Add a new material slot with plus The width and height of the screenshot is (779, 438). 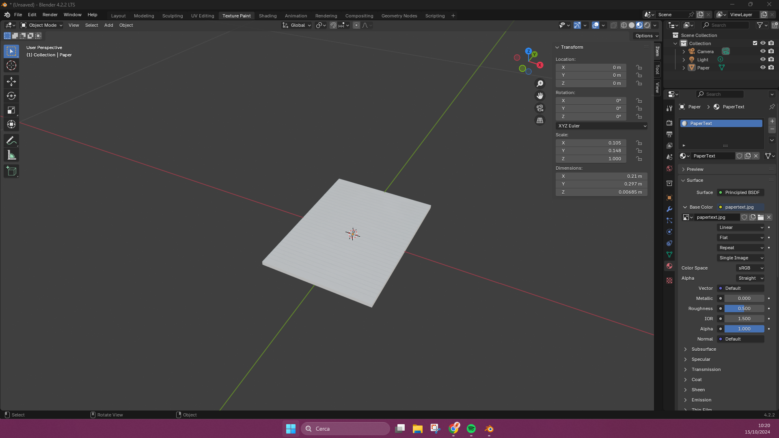tap(772, 121)
